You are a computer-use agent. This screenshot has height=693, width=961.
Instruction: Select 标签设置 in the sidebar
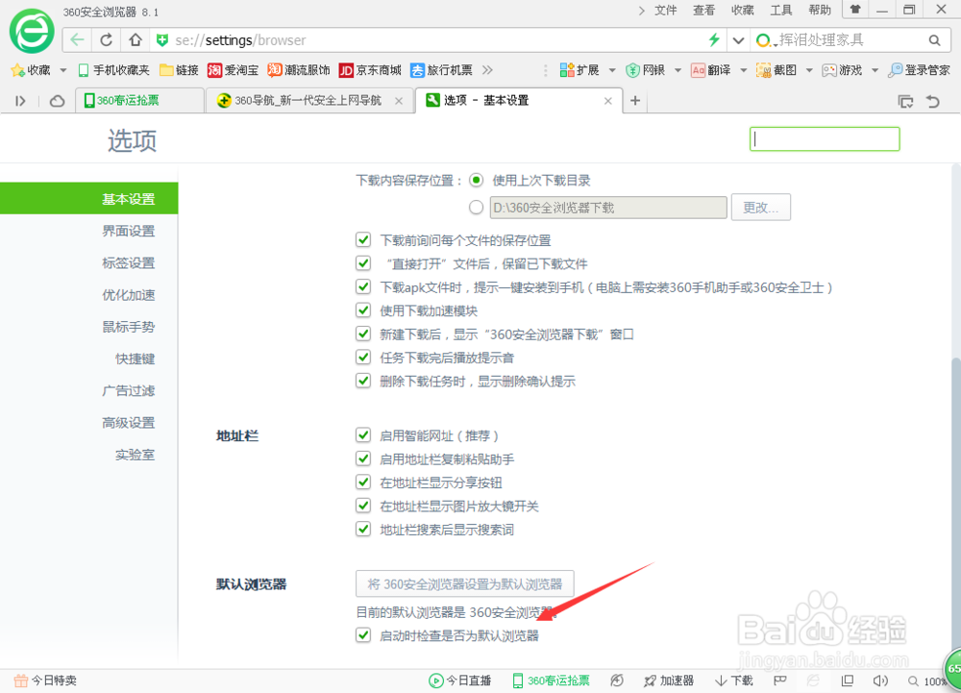(128, 262)
